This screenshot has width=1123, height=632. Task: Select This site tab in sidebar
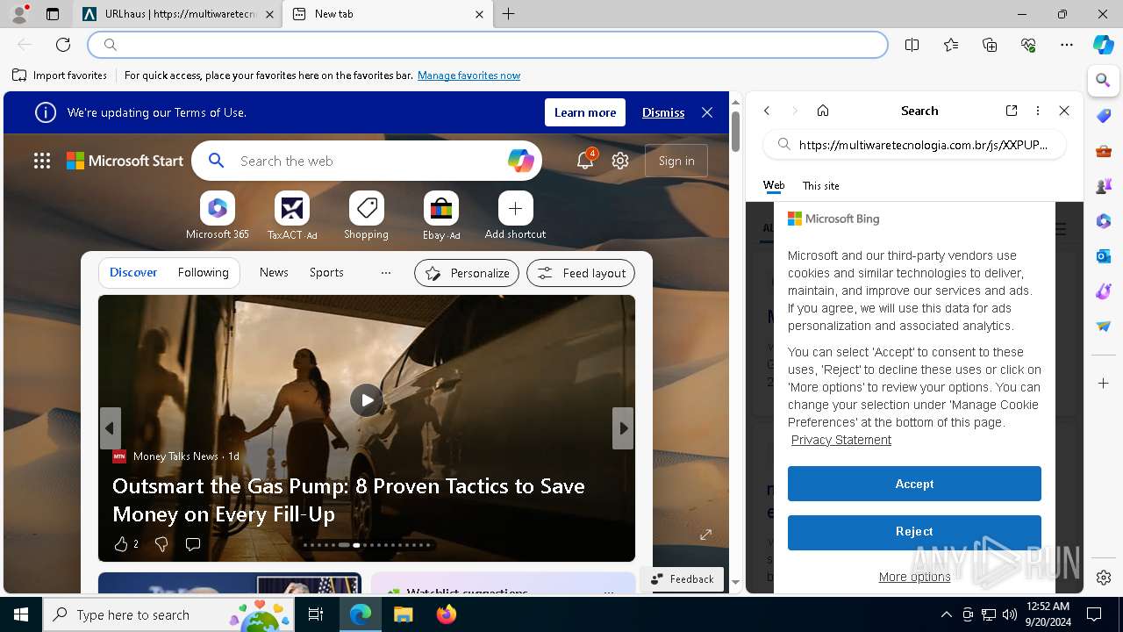[821, 186]
